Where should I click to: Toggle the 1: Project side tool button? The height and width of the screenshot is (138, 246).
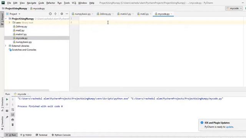[2, 19]
